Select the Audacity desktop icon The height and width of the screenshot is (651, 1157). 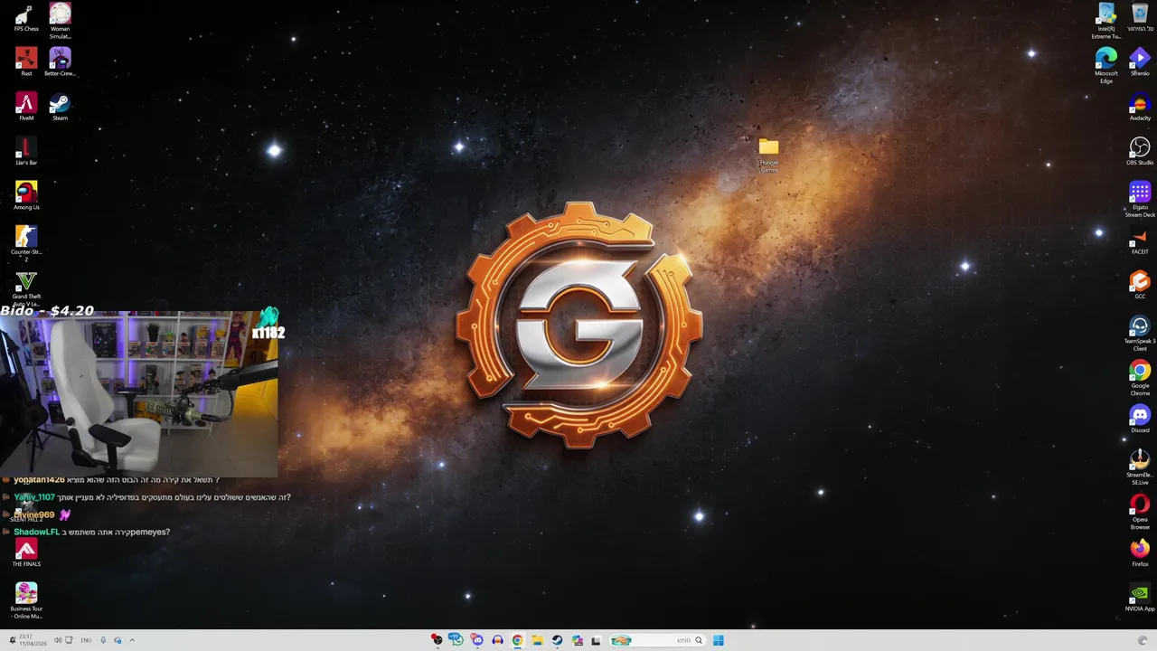[1140, 108]
